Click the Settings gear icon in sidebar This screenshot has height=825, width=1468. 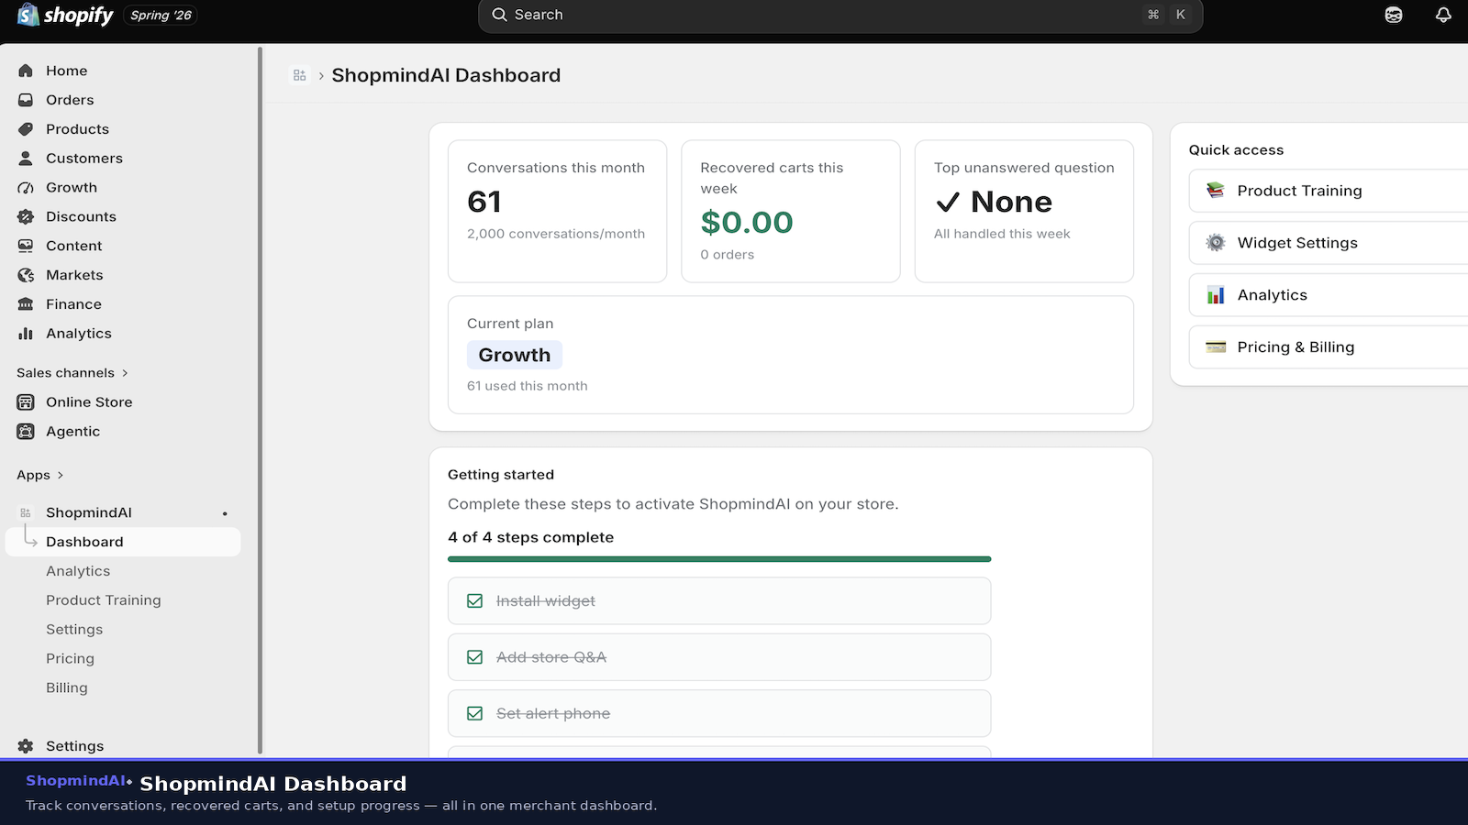pos(26,746)
